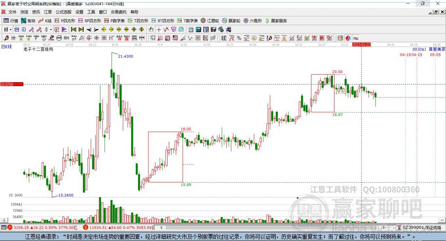Open the 9P四方形 tool
The image size is (446, 241).
coord(90,21)
